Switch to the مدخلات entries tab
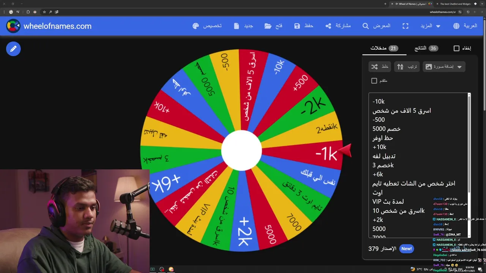486x273 pixels. click(x=384, y=48)
